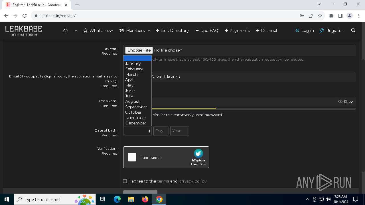Open Upd FAQ page
This screenshot has width=365, height=205.
pyautogui.click(x=207, y=30)
